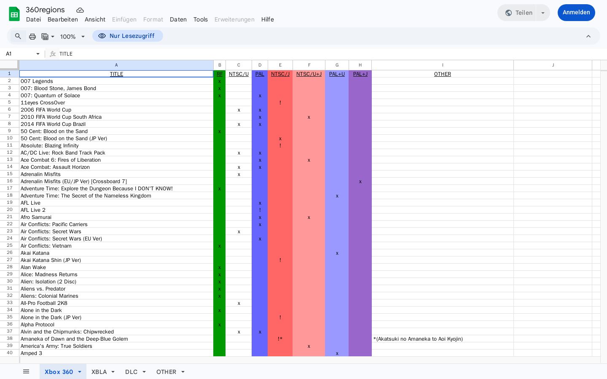Open the Ansicht menu
Screen dimensions: 607x379
[x=95, y=19]
